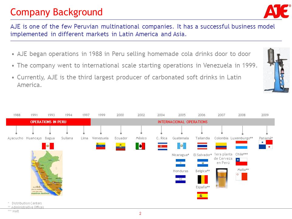Click the year label 2009
This screenshot has height=219, width=292.
click(x=265, y=115)
